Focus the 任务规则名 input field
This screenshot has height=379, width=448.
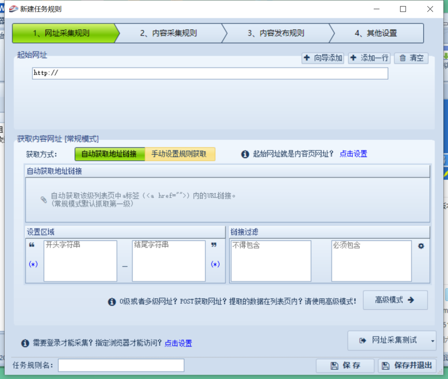coord(121,365)
